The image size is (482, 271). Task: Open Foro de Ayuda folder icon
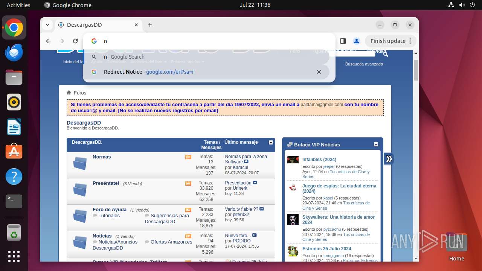click(x=80, y=216)
